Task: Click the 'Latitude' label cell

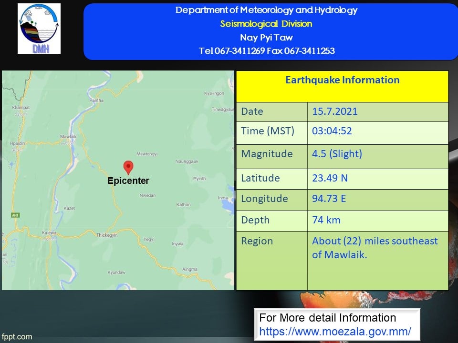Action: (271, 179)
